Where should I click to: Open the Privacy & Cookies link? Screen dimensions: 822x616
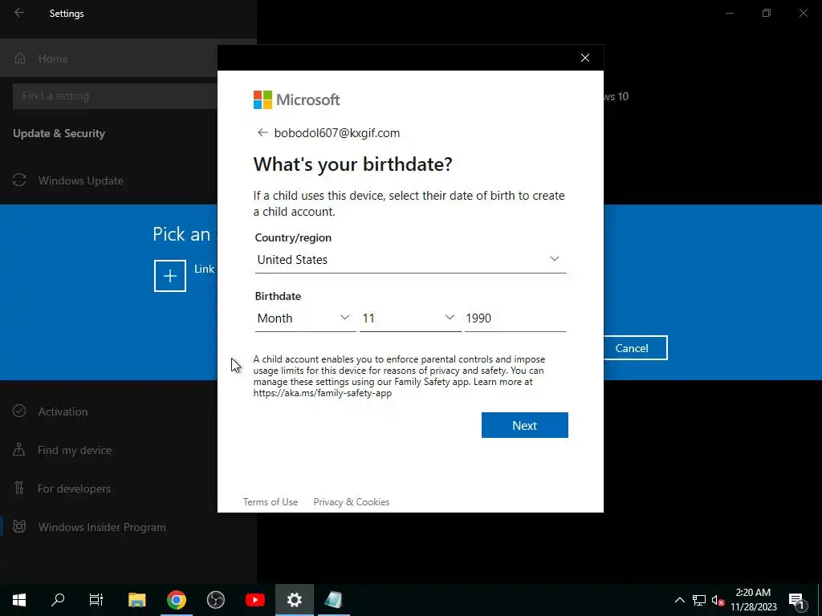(x=352, y=502)
